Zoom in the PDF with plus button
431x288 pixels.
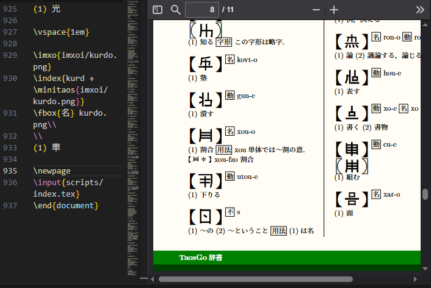point(334,10)
